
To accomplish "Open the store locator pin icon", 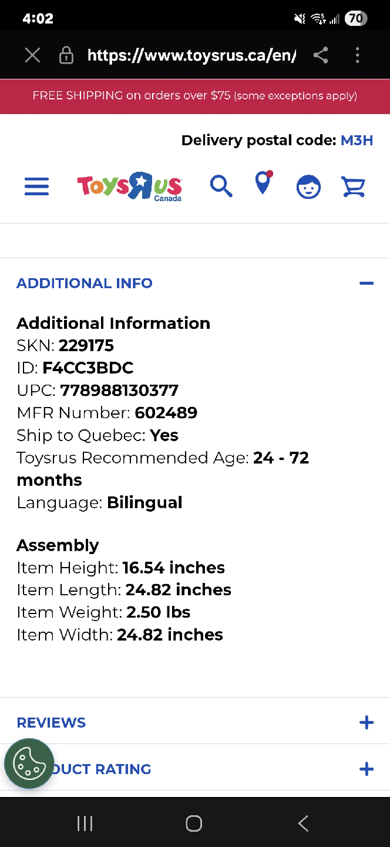I will (x=263, y=184).
